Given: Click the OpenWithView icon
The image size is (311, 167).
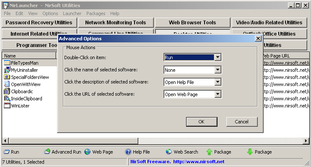Looking at the screenshot, I should (x=7, y=84).
